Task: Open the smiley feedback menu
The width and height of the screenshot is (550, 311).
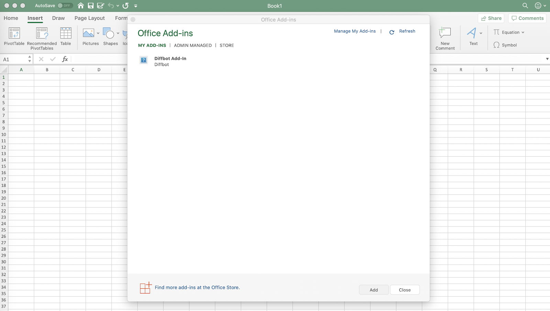Action: coord(540,5)
